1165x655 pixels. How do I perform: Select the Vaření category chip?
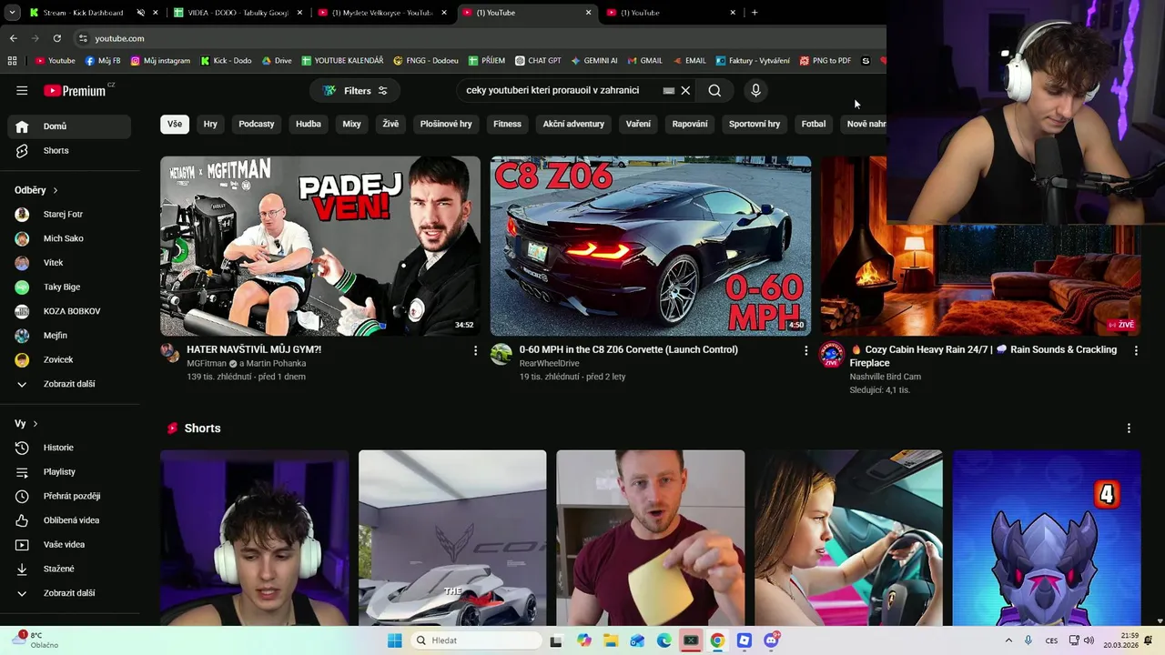(638, 124)
